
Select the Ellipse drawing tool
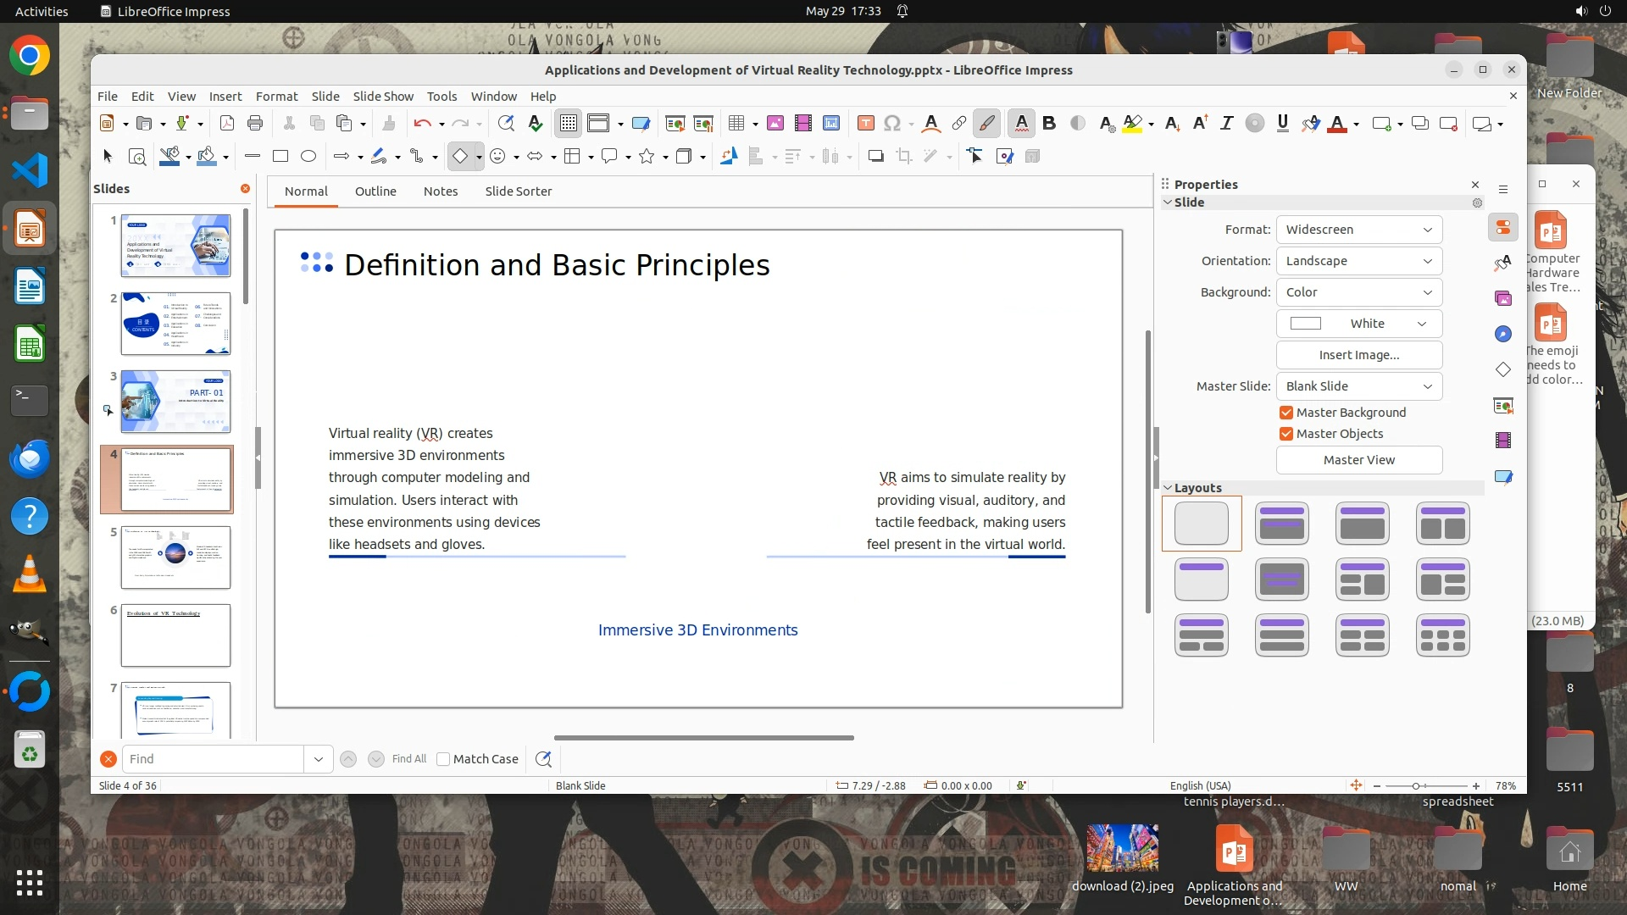click(308, 156)
